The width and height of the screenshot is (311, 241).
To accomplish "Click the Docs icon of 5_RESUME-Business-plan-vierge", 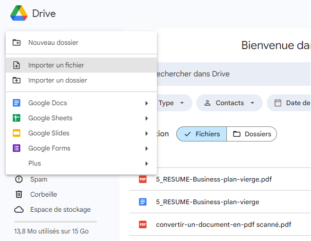I will click(143, 202).
